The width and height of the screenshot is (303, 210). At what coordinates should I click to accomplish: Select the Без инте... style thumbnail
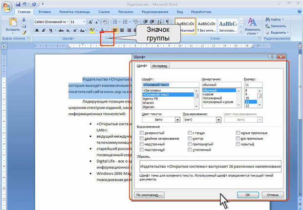[206, 26]
